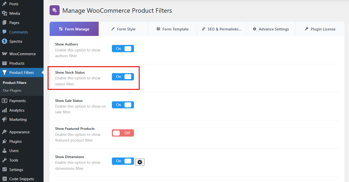This screenshot has width=349, height=182.
Task: Click the Payments dollar icon
Action: click(x=4, y=101)
